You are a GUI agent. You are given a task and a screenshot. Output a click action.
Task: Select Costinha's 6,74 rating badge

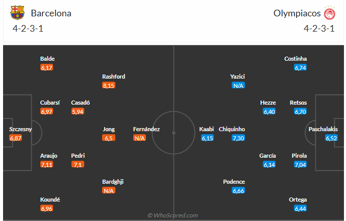click(301, 67)
